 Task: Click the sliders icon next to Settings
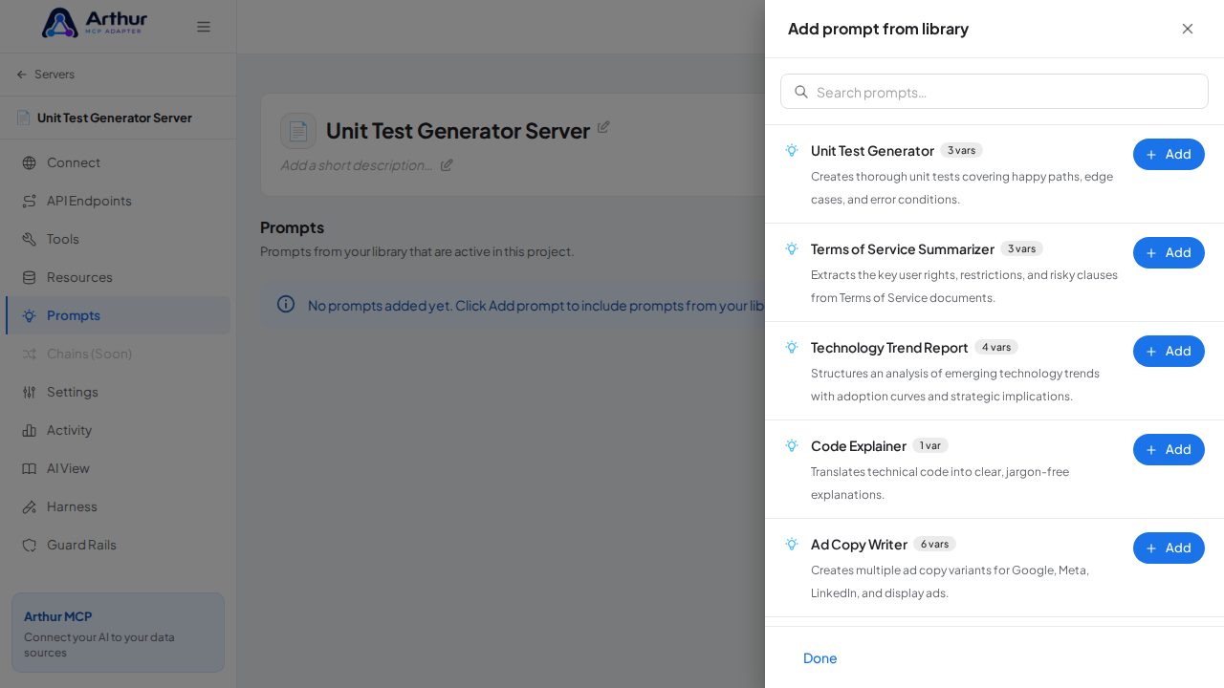29,392
